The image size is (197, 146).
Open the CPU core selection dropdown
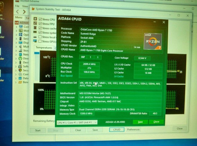tap(77, 122)
